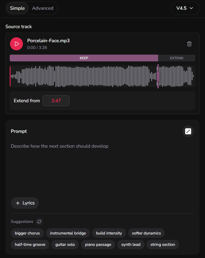This screenshot has width=205, height=258.
Task: Add the string section suggestion
Action: [163, 244]
